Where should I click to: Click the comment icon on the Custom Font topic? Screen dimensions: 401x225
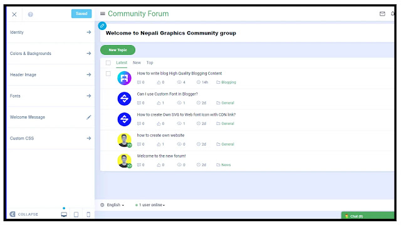click(139, 102)
